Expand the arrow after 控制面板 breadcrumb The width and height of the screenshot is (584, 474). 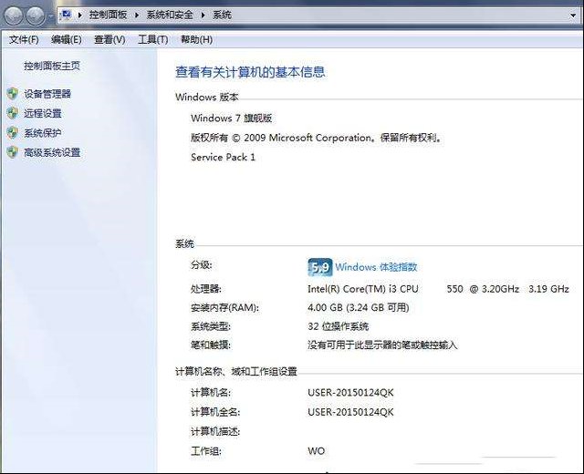[x=137, y=15]
